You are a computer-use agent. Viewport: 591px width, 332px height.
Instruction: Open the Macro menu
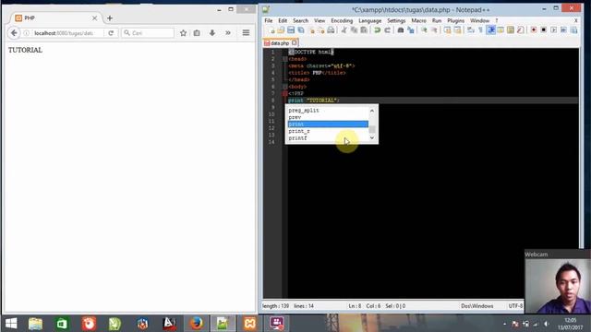(x=418, y=20)
